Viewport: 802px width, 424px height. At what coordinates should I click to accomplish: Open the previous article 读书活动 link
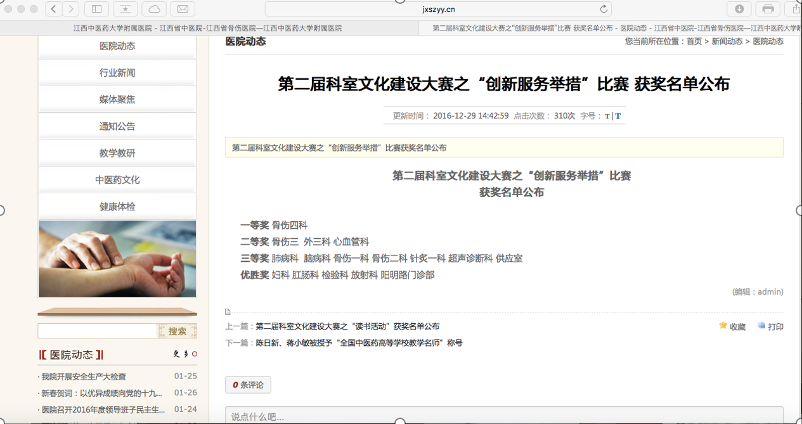[x=347, y=326]
